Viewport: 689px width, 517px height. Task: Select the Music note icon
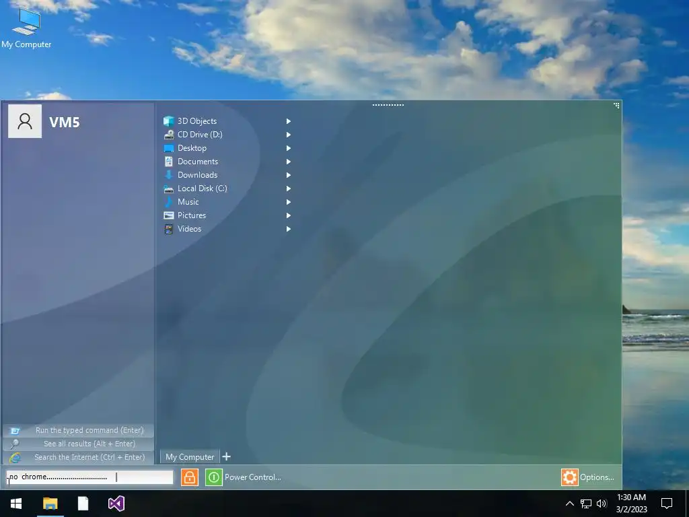point(168,202)
